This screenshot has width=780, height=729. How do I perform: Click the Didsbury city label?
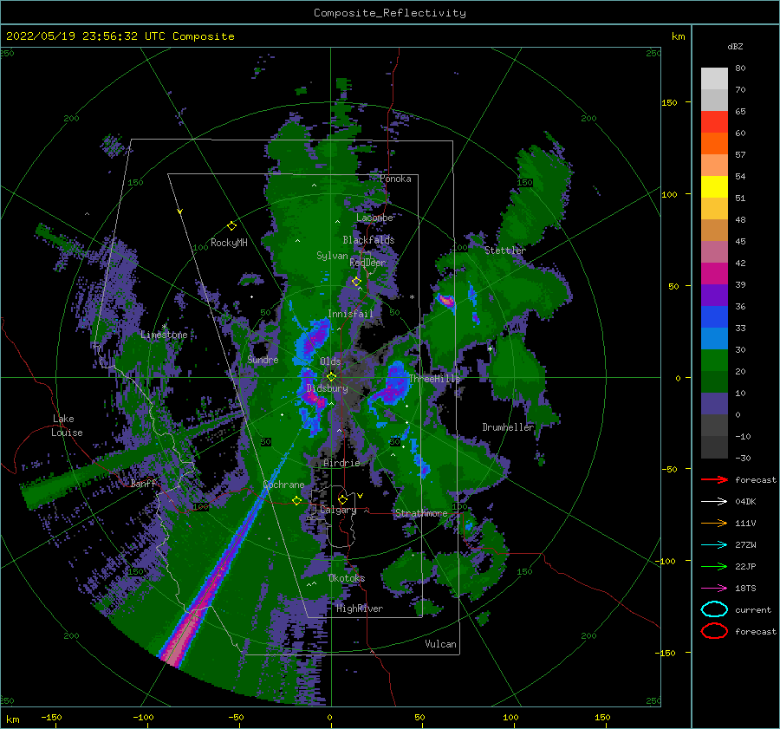pyautogui.click(x=327, y=388)
